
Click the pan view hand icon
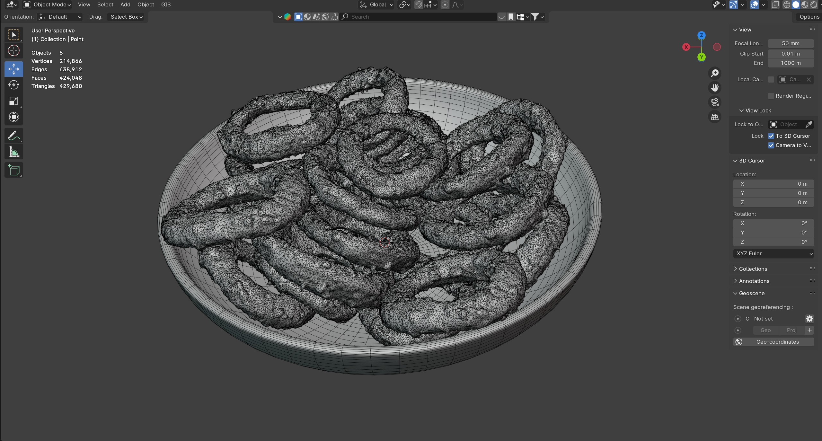[715, 88]
